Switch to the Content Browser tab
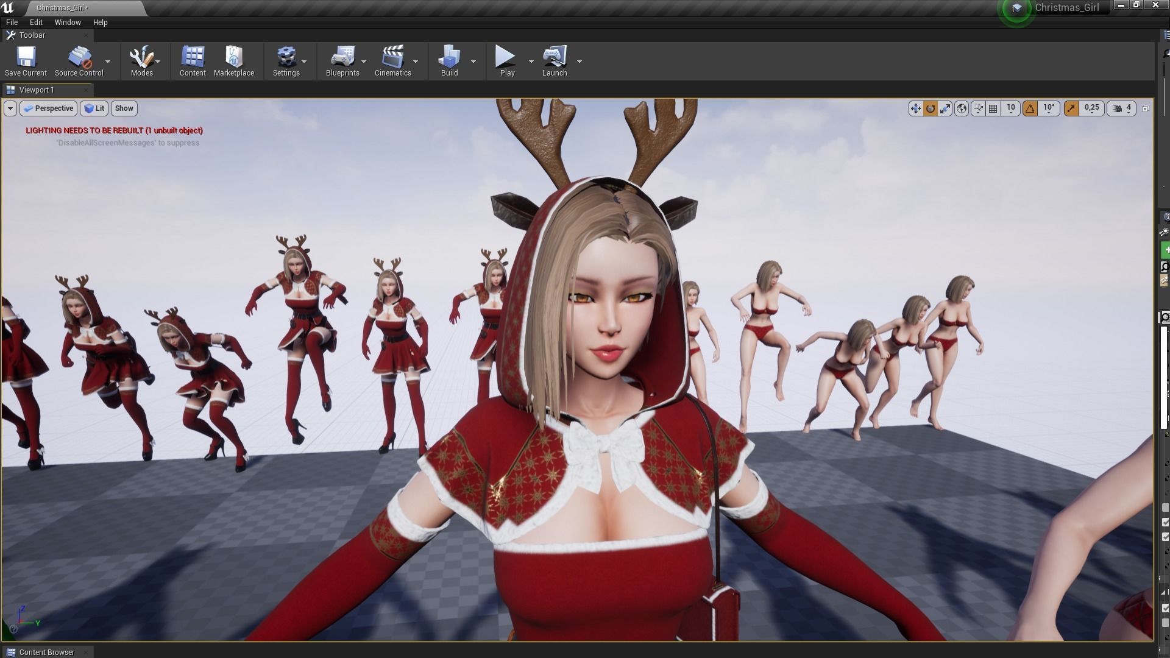Viewport: 1170px width, 658px height. pos(47,652)
